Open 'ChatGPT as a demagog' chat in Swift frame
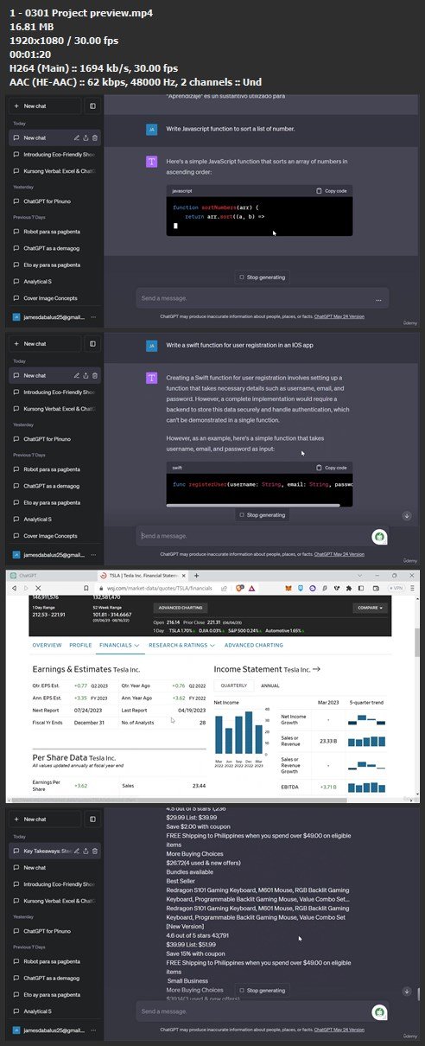Image resolution: width=425 pixels, height=1046 pixels. click(x=54, y=488)
